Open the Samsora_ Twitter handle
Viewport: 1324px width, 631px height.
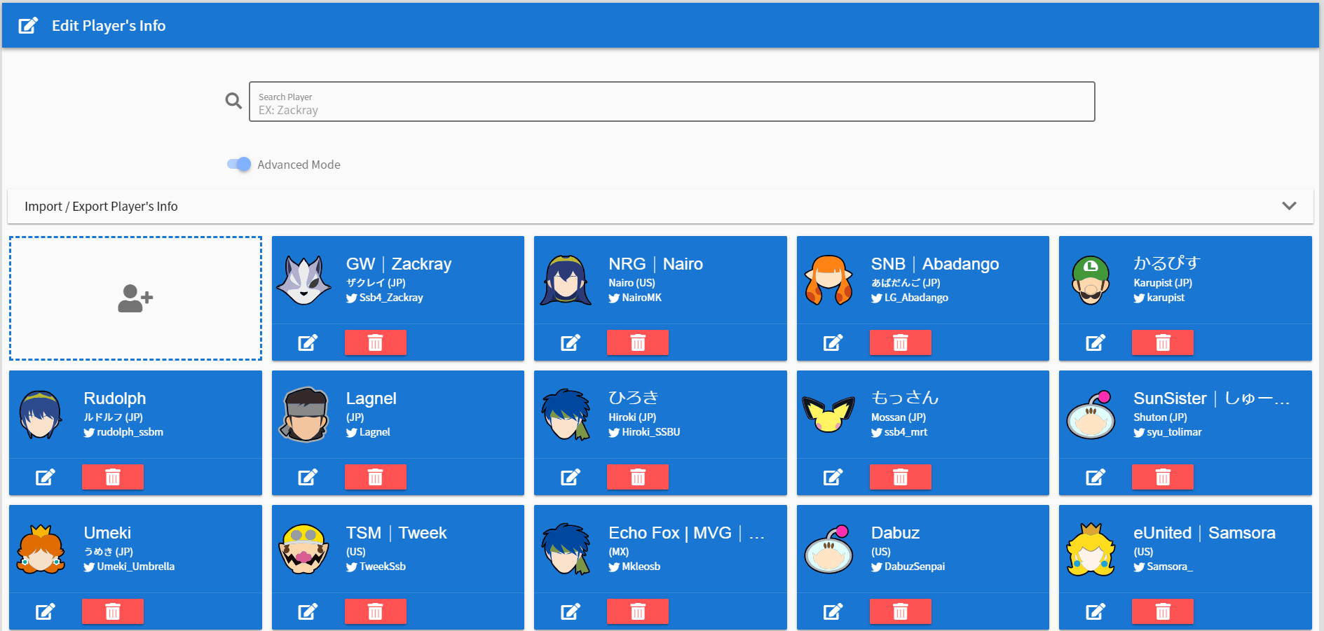(1163, 567)
